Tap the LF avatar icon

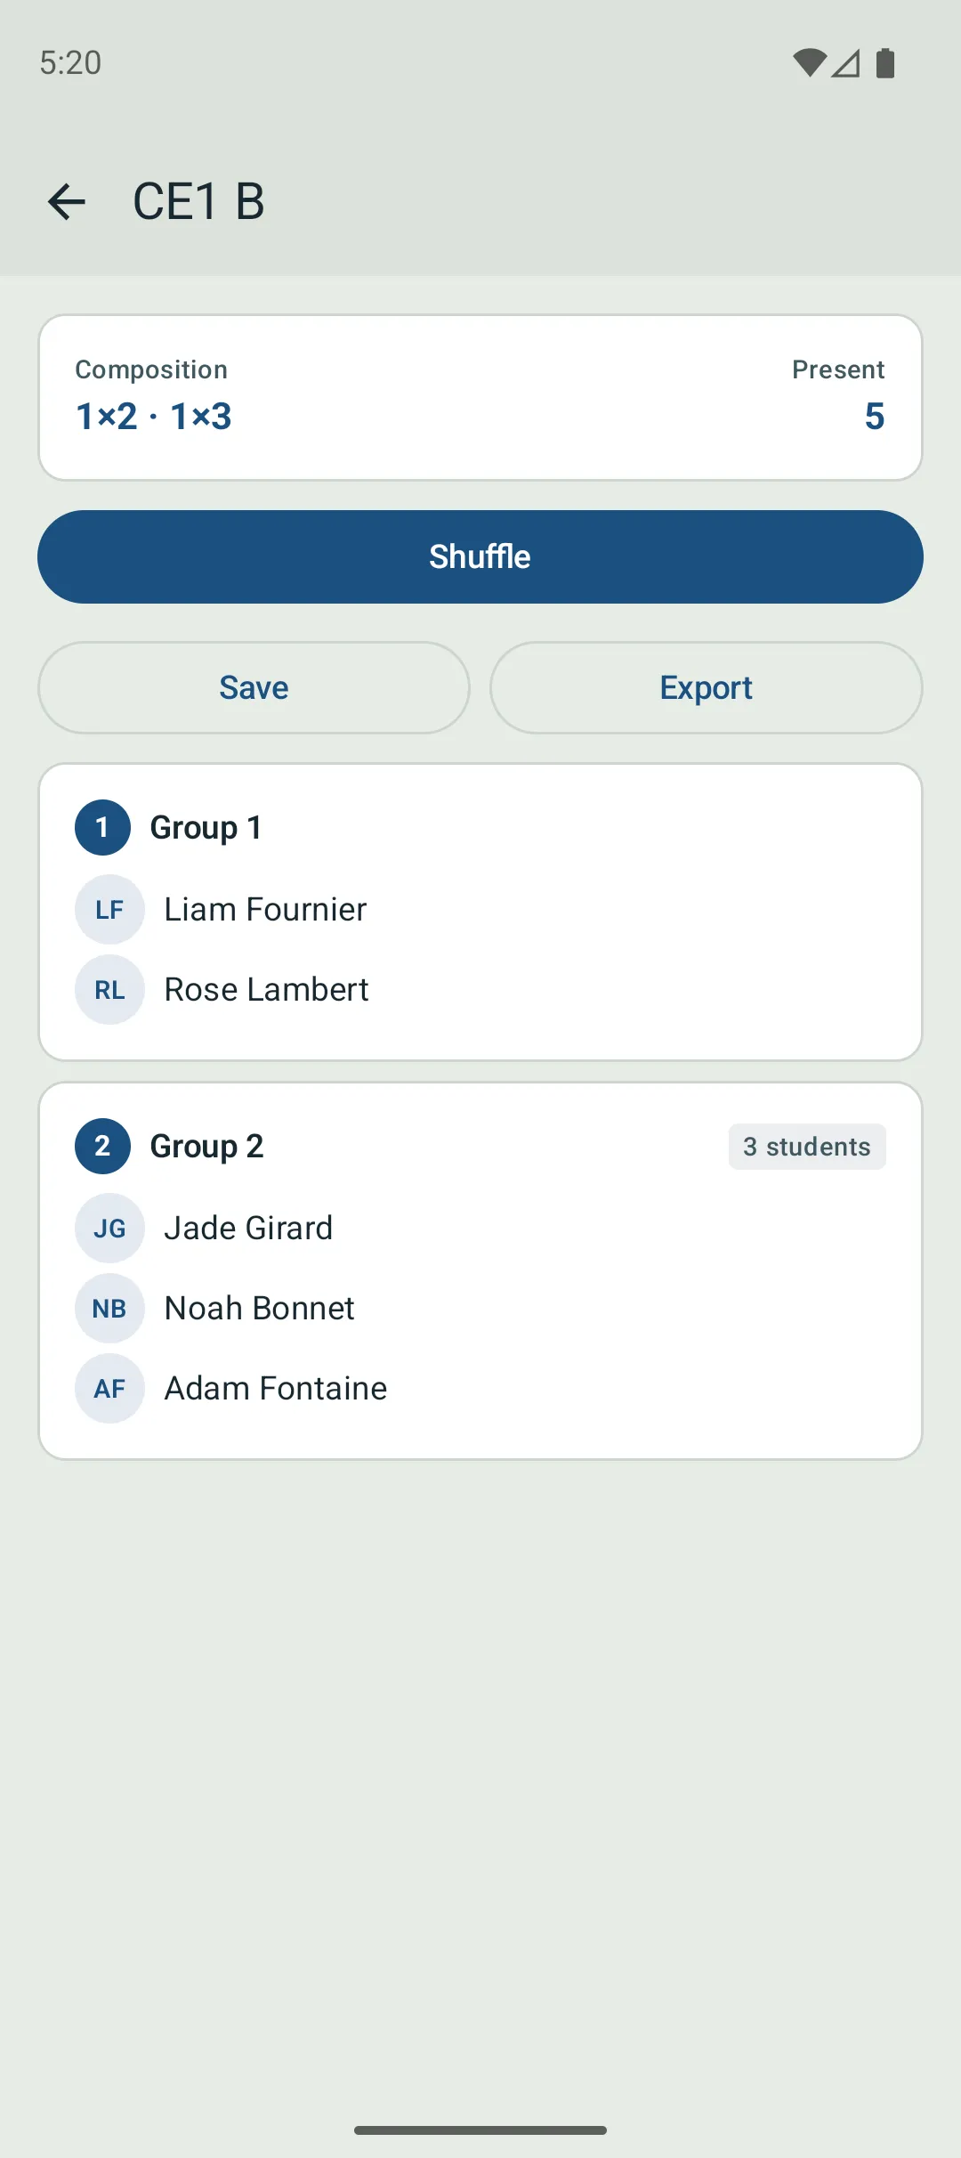tap(109, 909)
